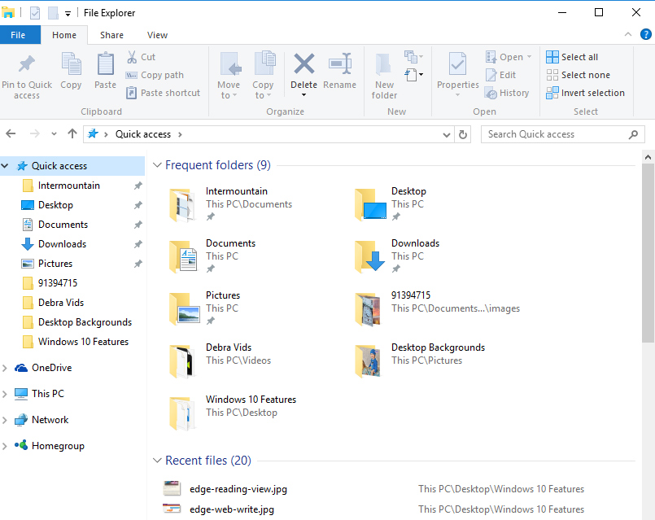This screenshot has width=655, height=520.
Task: Click the Up one level arrow
Action: (72, 133)
